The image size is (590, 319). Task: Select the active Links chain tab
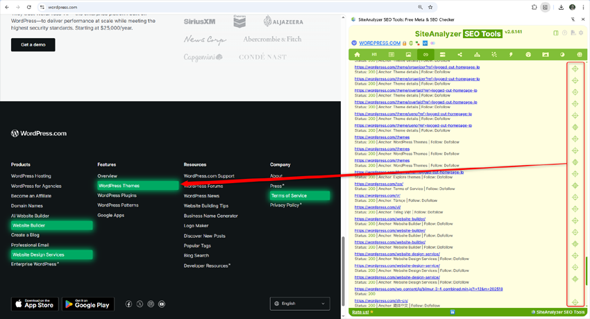click(x=425, y=55)
